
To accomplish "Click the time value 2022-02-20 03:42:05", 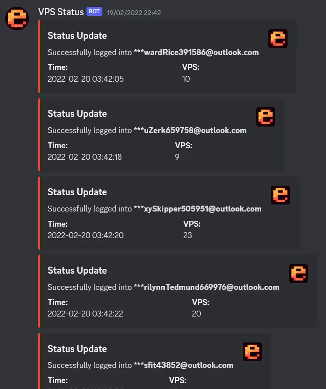I will point(86,79).
